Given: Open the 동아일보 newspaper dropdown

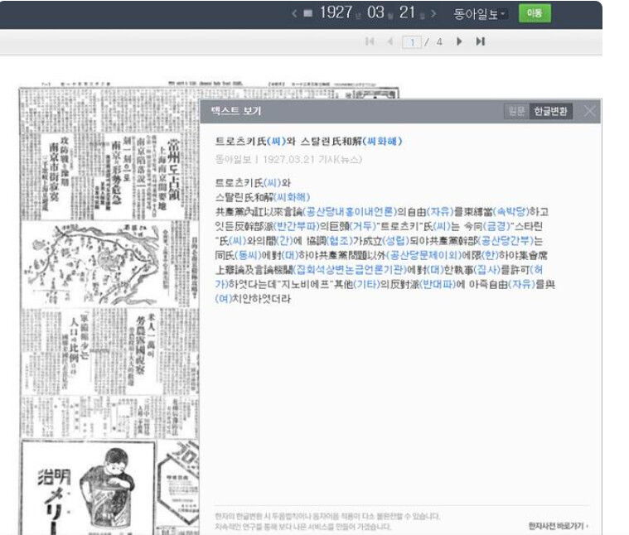Looking at the screenshot, I should pyautogui.click(x=480, y=14).
